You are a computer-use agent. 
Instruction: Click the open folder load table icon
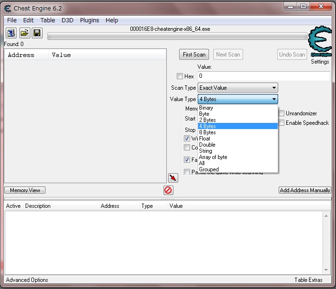click(x=24, y=33)
